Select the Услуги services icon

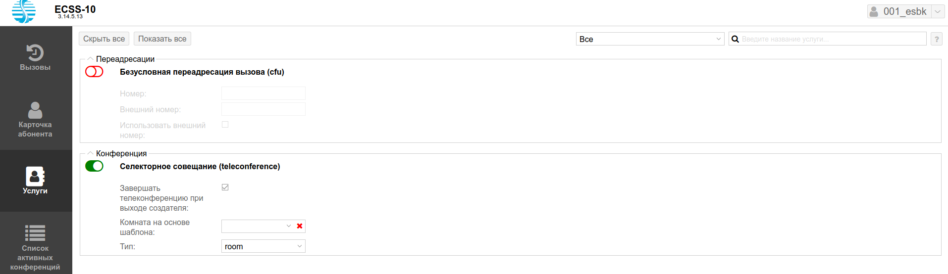[x=35, y=176]
